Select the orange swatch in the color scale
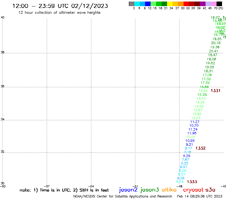The width and height of the screenshot is (226, 199). (x=181, y=4)
